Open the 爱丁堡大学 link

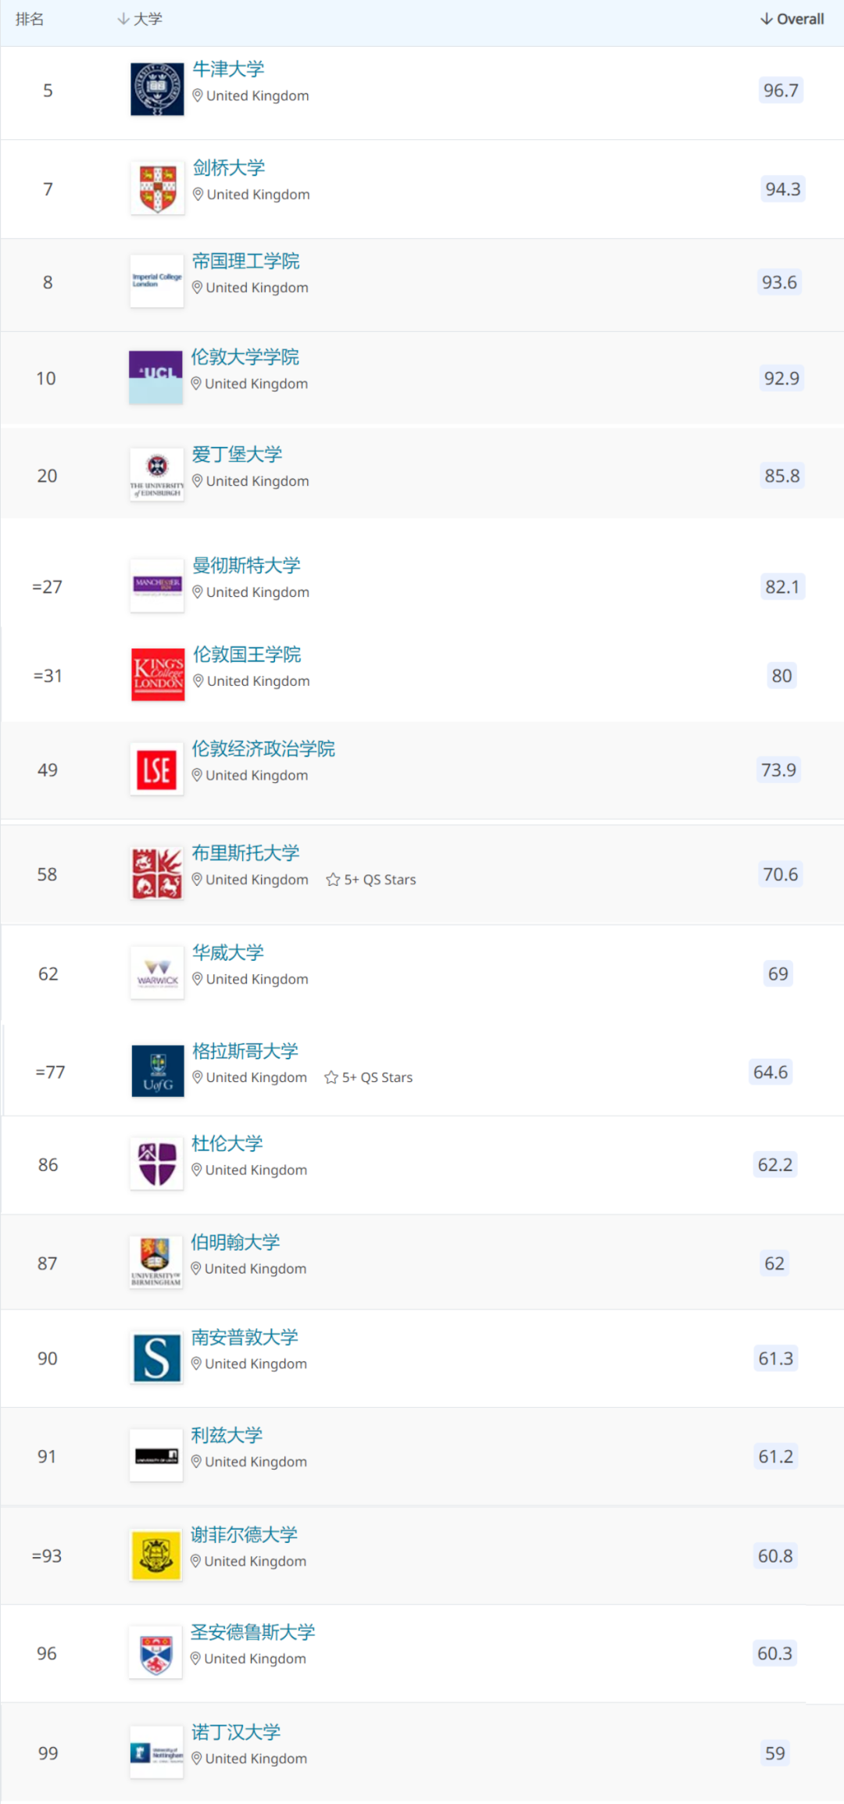[x=238, y=454]
